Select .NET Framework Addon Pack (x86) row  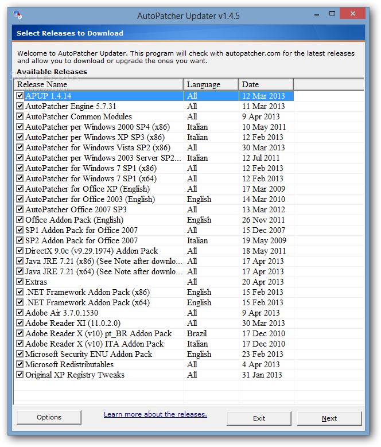pyautogui.click(x=87, y=292)
